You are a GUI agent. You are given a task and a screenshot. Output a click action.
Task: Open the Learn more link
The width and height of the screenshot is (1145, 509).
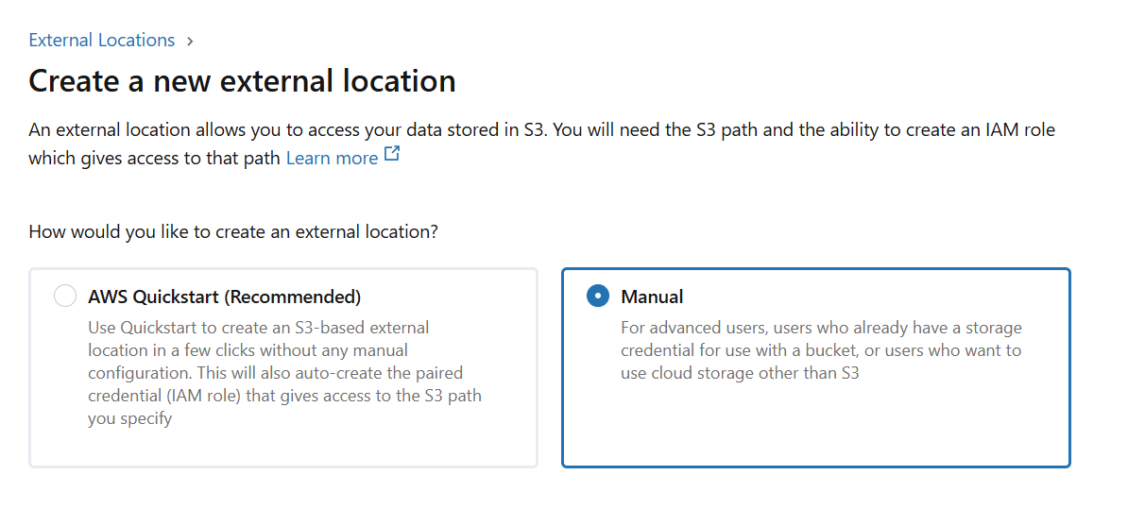[x=332, y=158]
